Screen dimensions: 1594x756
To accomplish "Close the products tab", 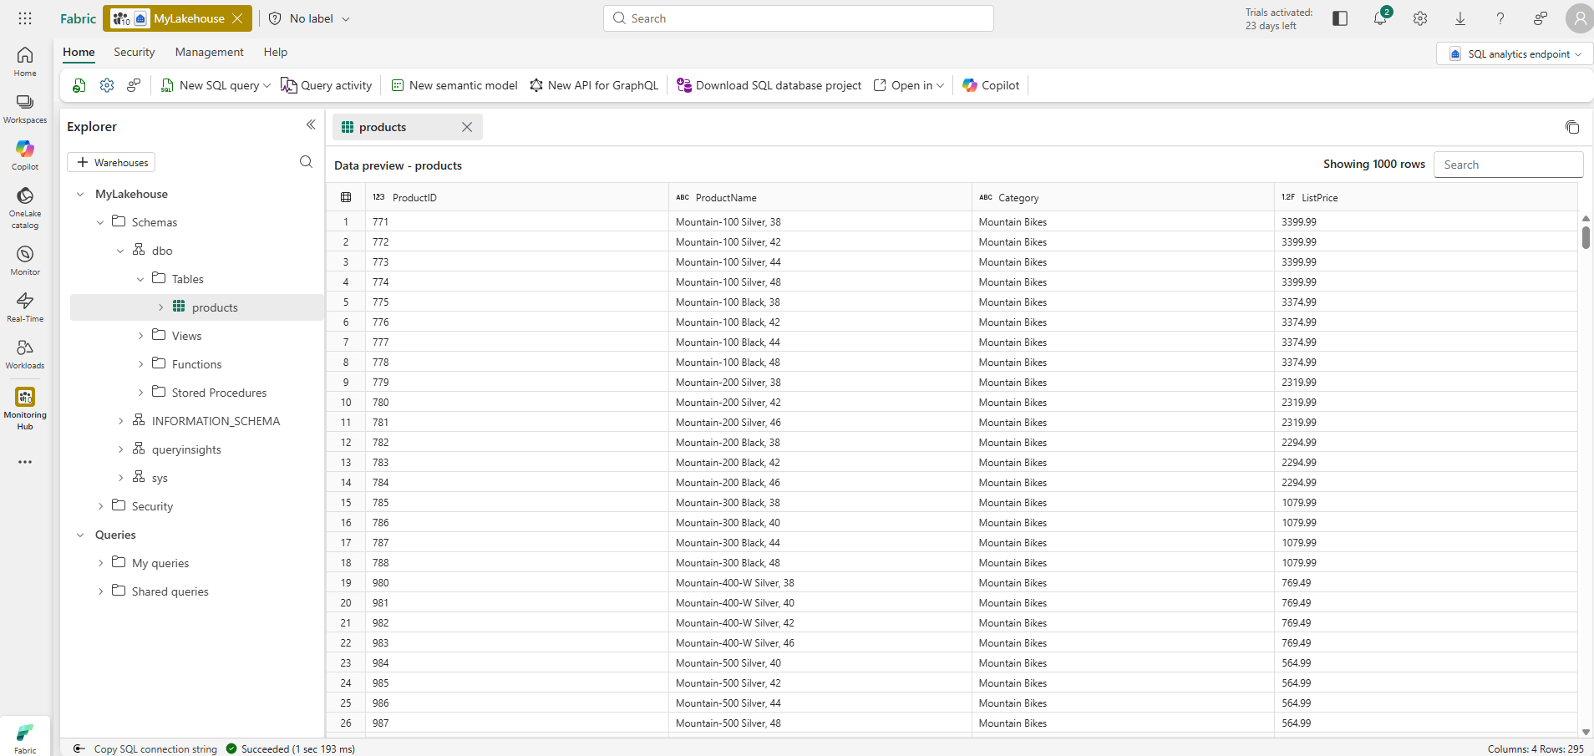I will click(467, 127).
